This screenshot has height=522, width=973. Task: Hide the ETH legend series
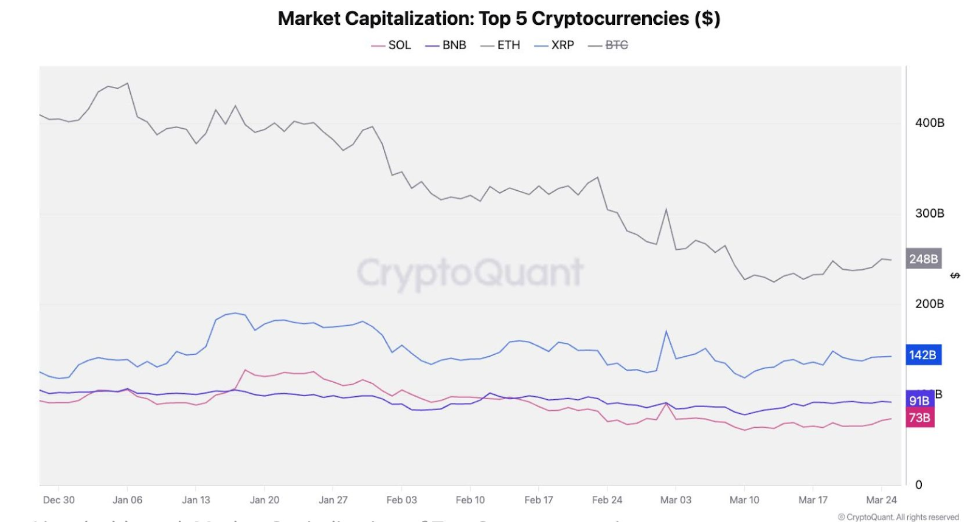tap(501, 45)
